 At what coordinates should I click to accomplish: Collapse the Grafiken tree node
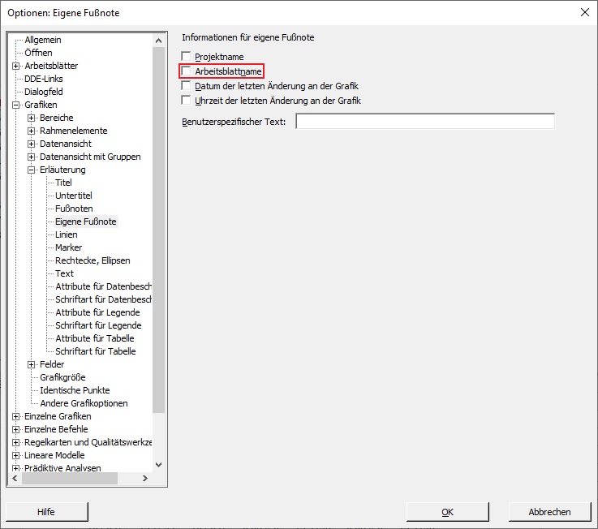15,105
